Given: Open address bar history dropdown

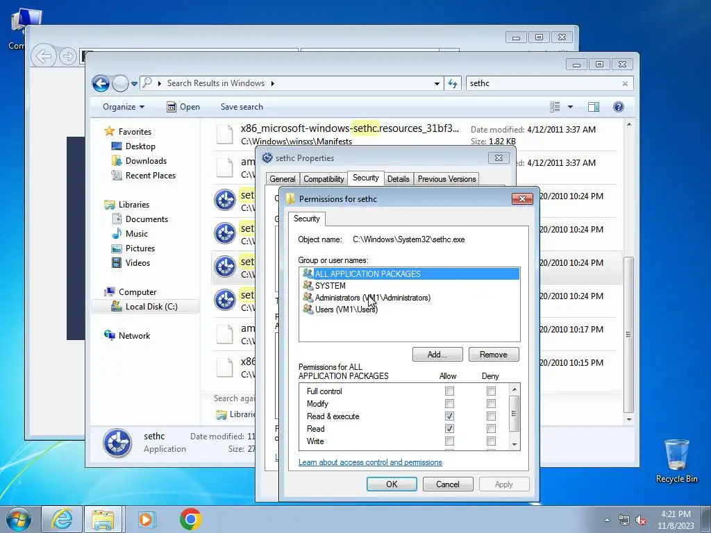Looking at the screenshot, I should coord(437,83).
